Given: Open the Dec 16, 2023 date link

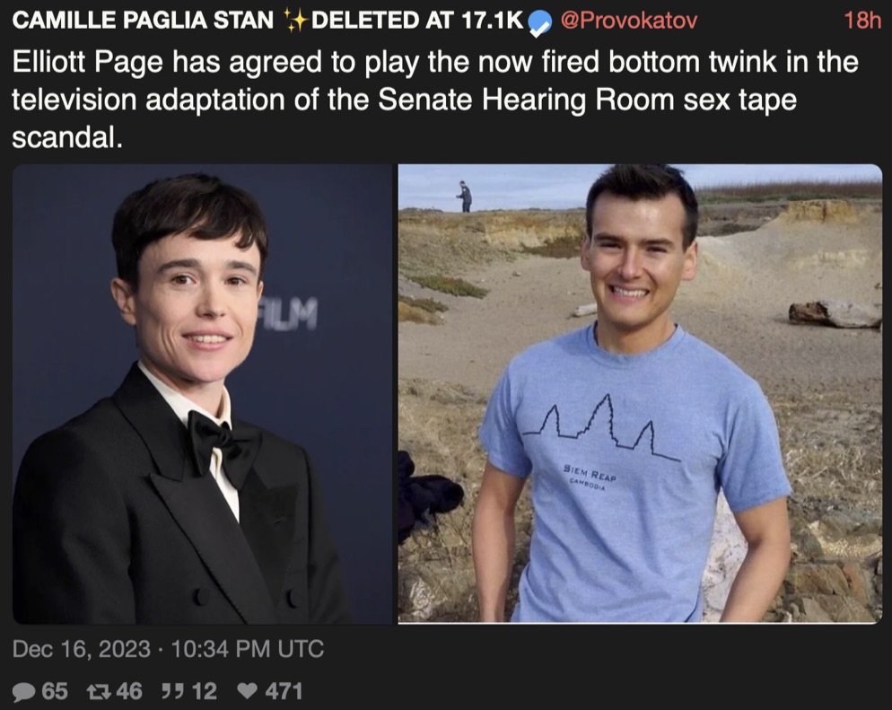Looking at the screenshot, I should pos(82,649).
